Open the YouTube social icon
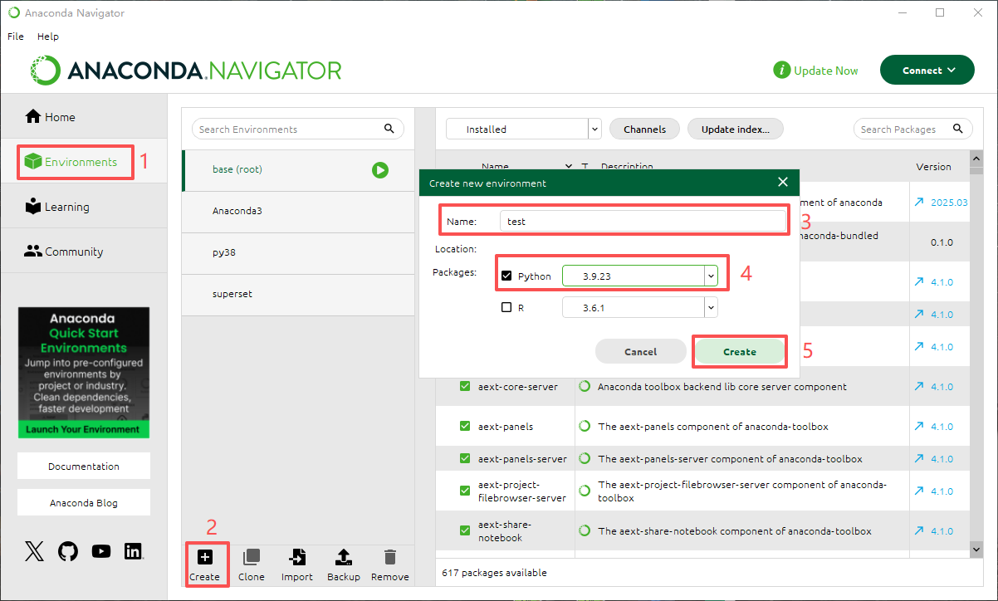This screenshot has height=601, width=998. pyautogui.click(x=101, y=551)
